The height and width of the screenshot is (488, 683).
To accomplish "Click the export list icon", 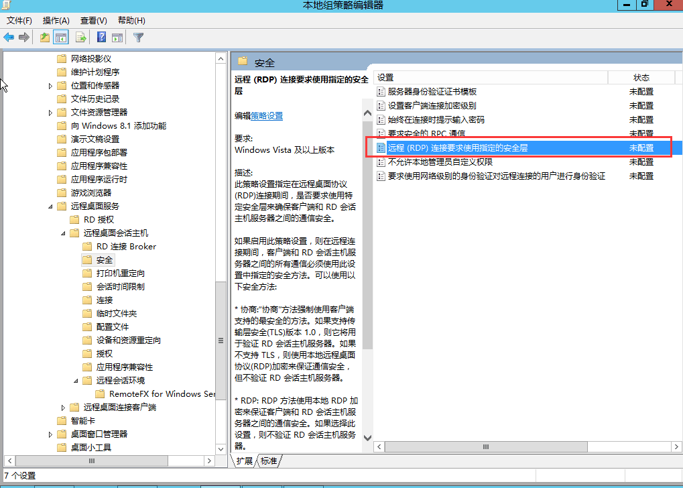I will coord(81,37).
